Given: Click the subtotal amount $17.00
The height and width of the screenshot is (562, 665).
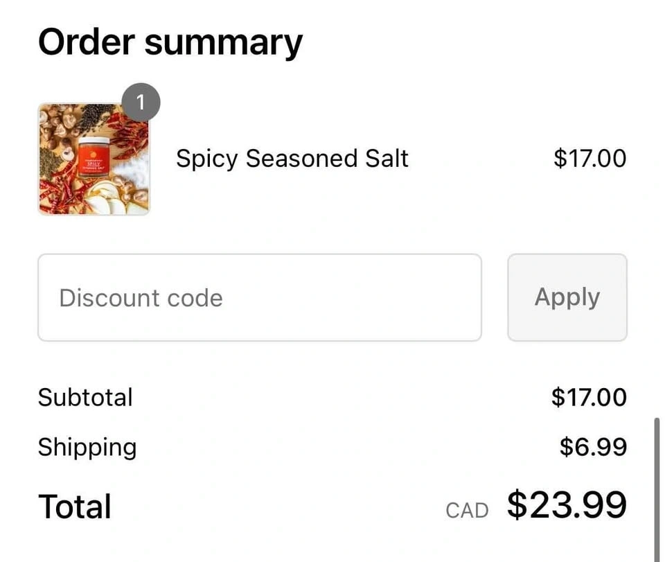Looking at the screenshot, I should click(589, 397).
